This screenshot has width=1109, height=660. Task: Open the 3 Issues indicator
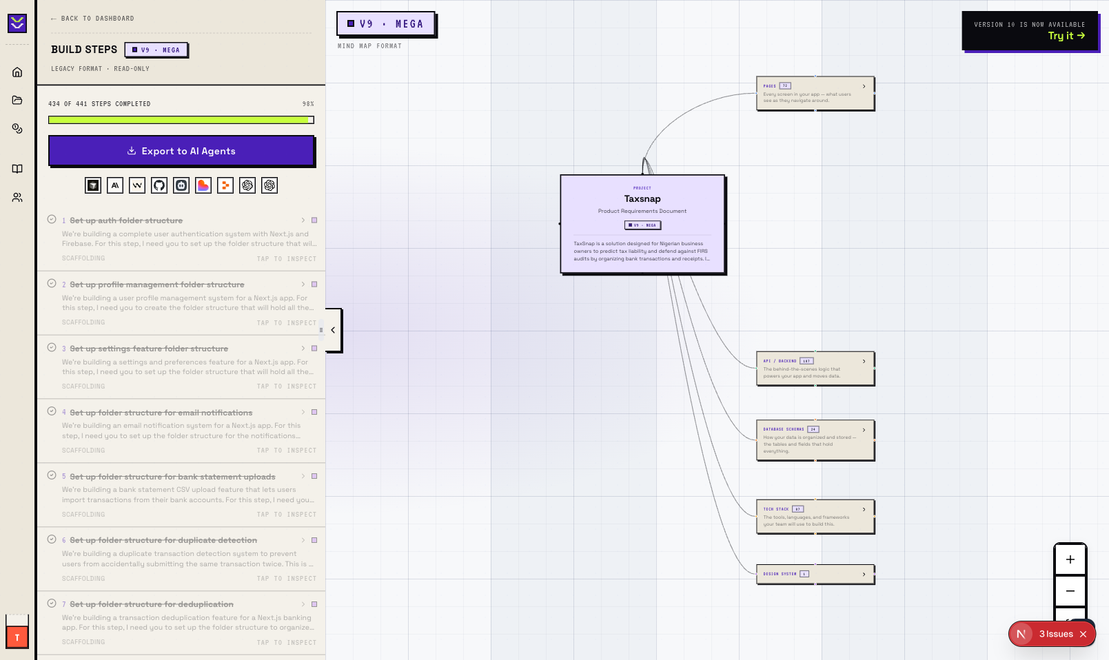(1055, 634)
